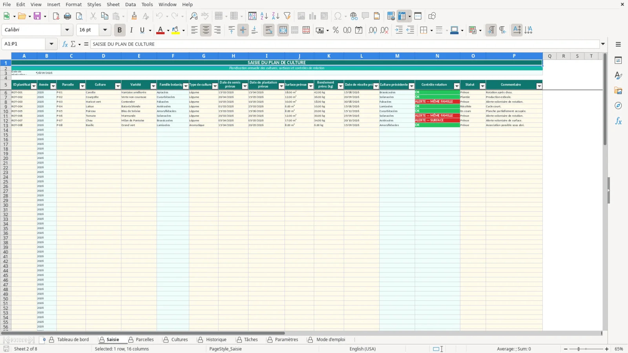Click the Sort Ascending icon
628x353 pixels.
(264, 16)
